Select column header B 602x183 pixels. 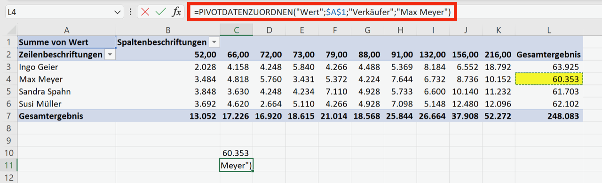tap(168, 31)
